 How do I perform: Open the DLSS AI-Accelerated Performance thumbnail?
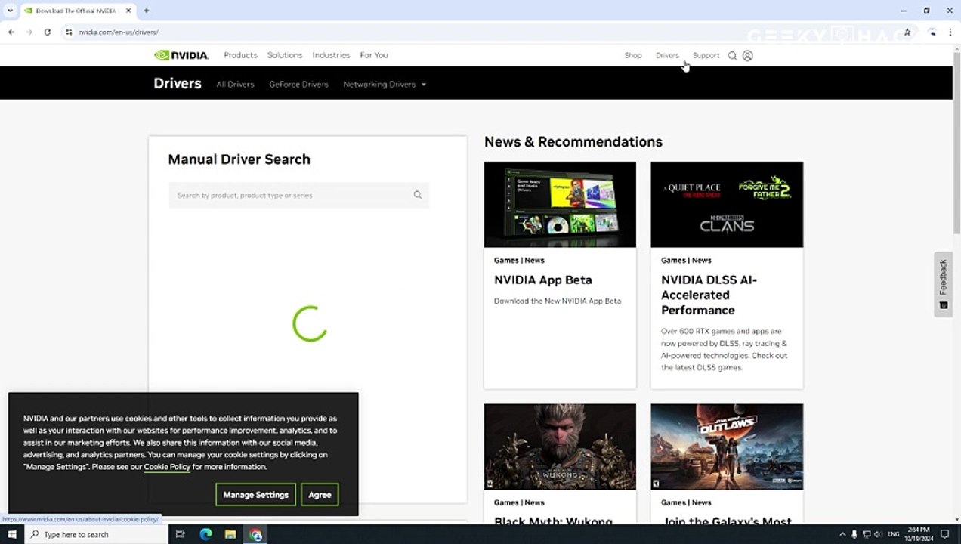coord(727,204)
